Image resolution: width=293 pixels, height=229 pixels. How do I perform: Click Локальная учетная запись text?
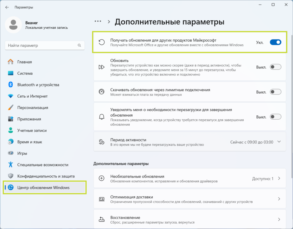coord(47,28)
